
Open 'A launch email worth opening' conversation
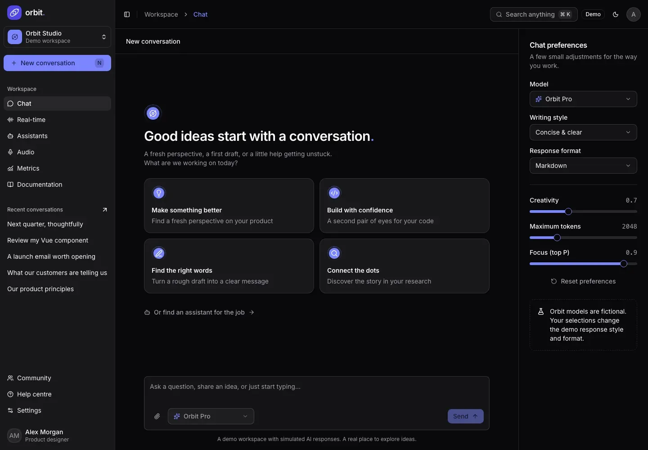click(57, 256)
